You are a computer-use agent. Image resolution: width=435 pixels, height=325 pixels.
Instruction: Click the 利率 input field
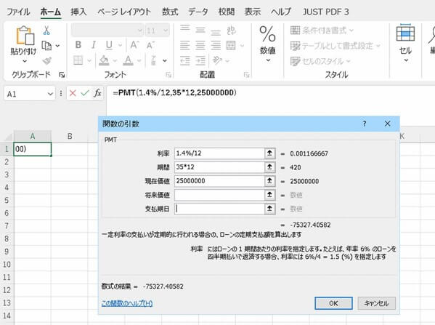(219, 153)
